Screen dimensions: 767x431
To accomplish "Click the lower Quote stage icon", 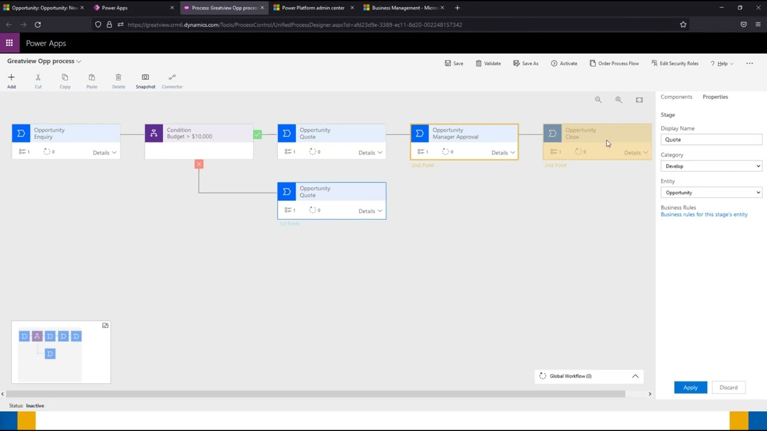I will pos(287,192).
